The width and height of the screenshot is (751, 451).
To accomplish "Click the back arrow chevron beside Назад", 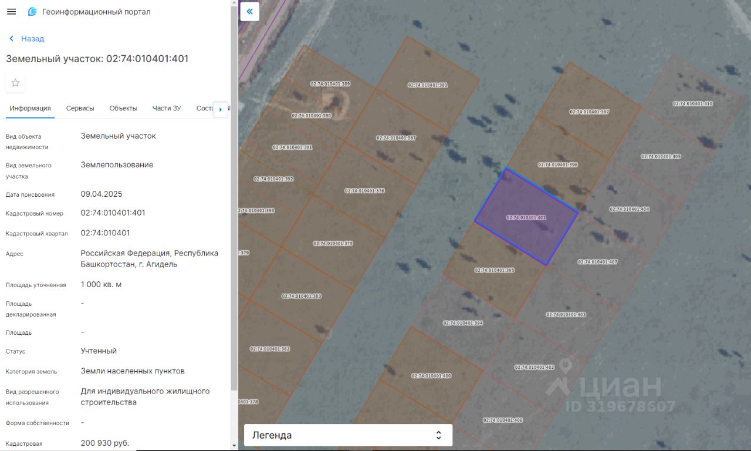I will point(11,39).
